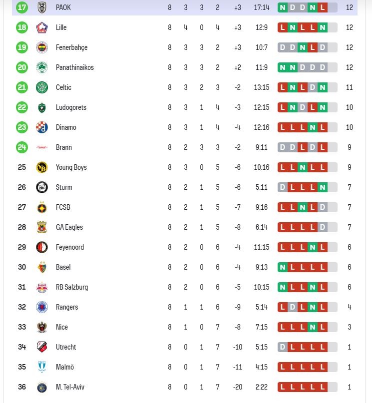Click the RB Salzburg club logo
The image size is (372, 403).
click(x=42, y=287)
